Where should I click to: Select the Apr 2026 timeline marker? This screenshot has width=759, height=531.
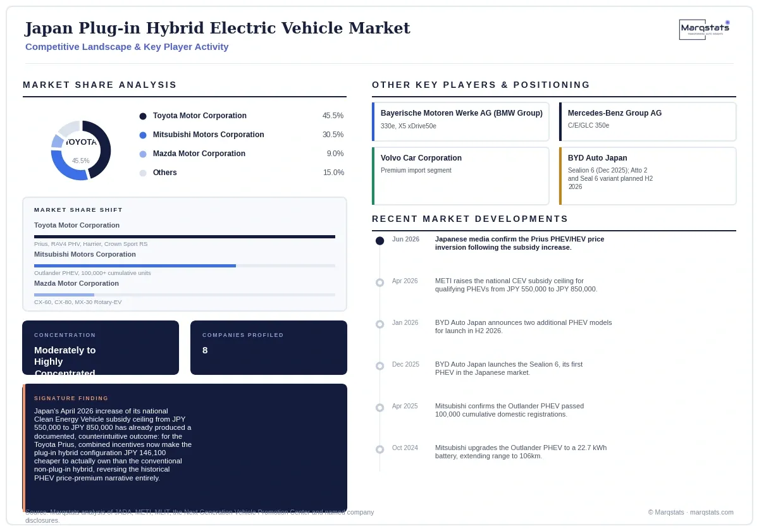(x=379, y=283)
